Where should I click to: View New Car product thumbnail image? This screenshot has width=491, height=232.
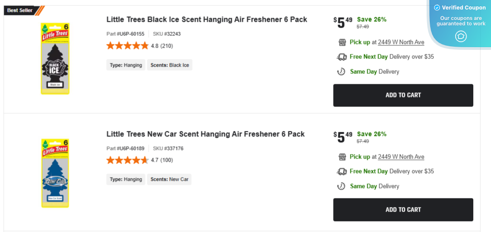click(55, 173)
